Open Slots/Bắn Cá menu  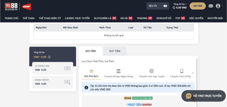105,18
